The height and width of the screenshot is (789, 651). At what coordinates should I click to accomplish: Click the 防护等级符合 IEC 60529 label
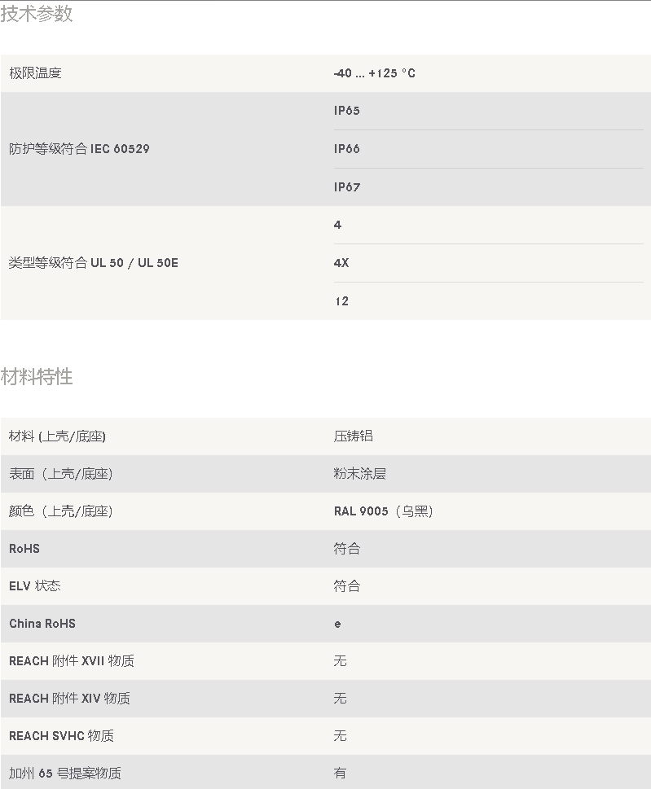click(79, 149)
